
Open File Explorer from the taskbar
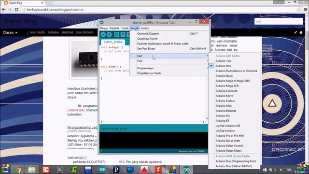pyautogui.click(x=32, y=170)
